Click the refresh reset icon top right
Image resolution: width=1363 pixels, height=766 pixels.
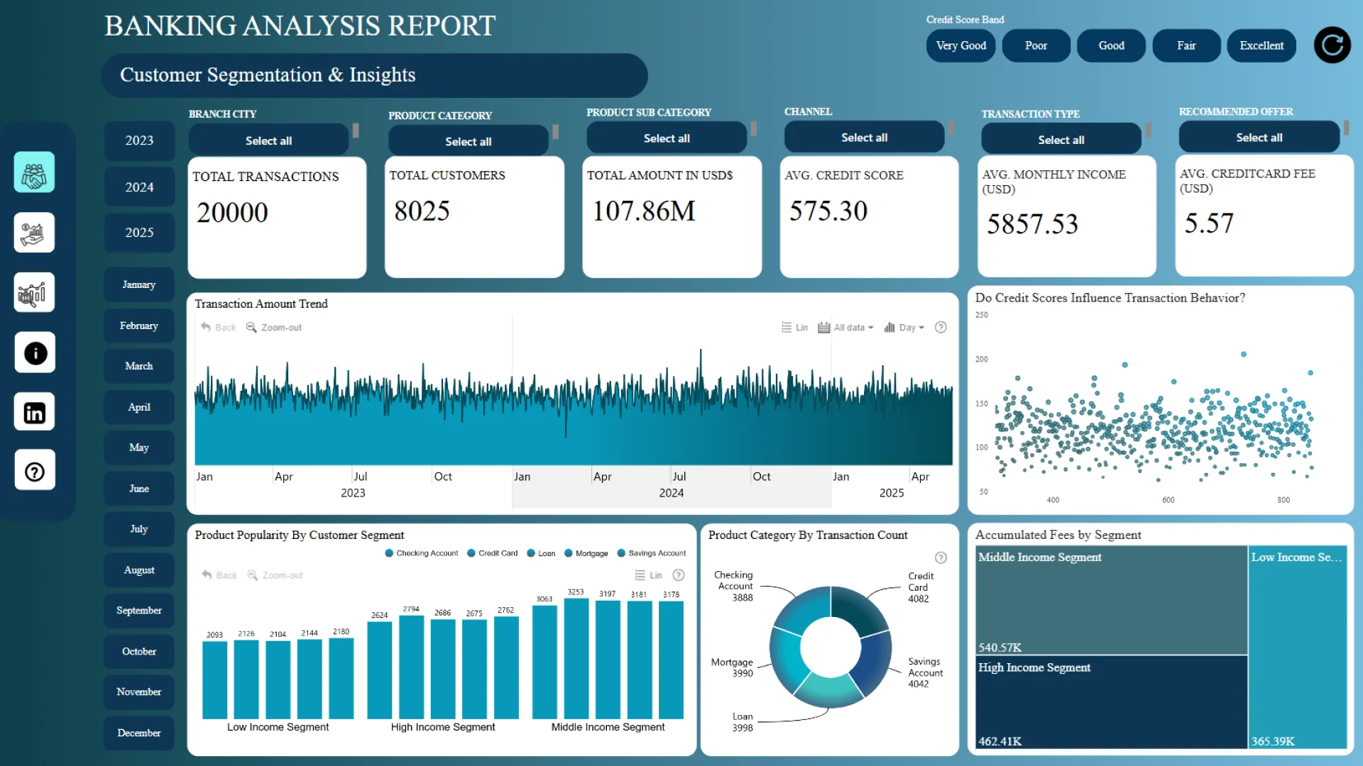(1332, 45)
